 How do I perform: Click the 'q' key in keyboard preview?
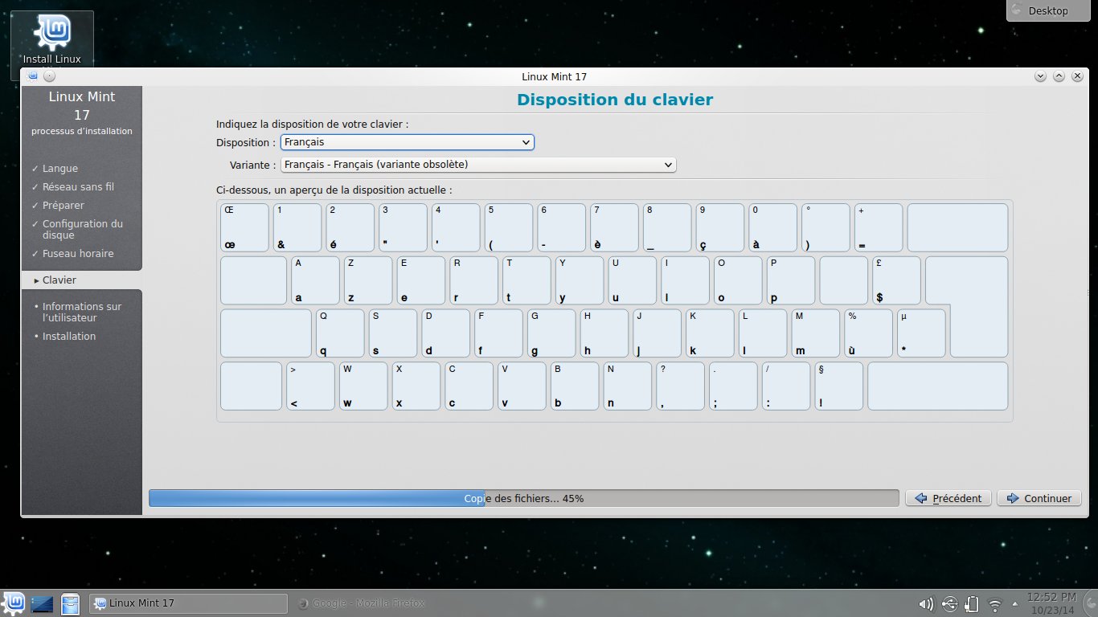tap(340, 333)
